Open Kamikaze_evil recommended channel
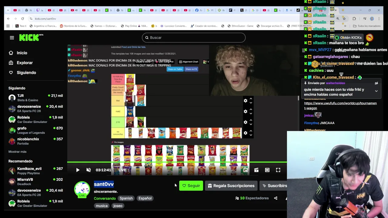388x218 pixels. pyautogui.click(x=35, y=171)
